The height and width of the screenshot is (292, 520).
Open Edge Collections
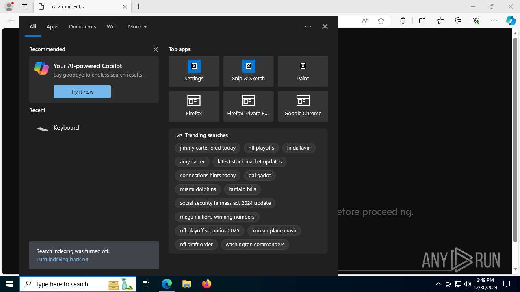tap(458, 21)
